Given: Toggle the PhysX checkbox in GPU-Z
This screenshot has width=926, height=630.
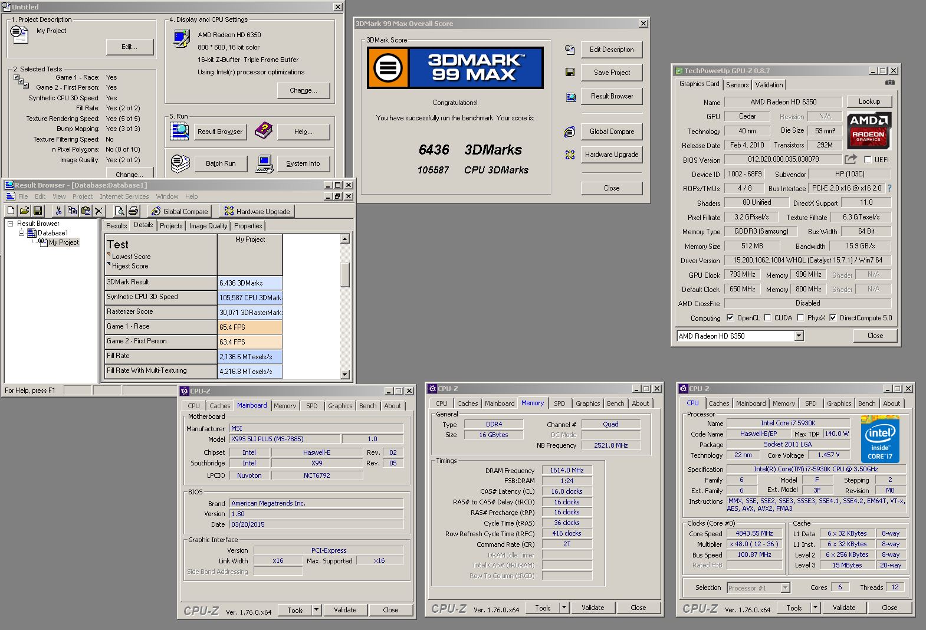Looking at the screenshot, I should (x=800, y=317).
